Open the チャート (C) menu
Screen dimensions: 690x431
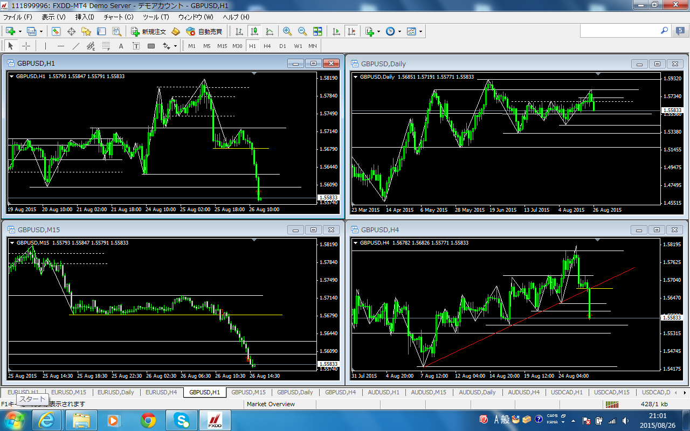pos(118,17)
